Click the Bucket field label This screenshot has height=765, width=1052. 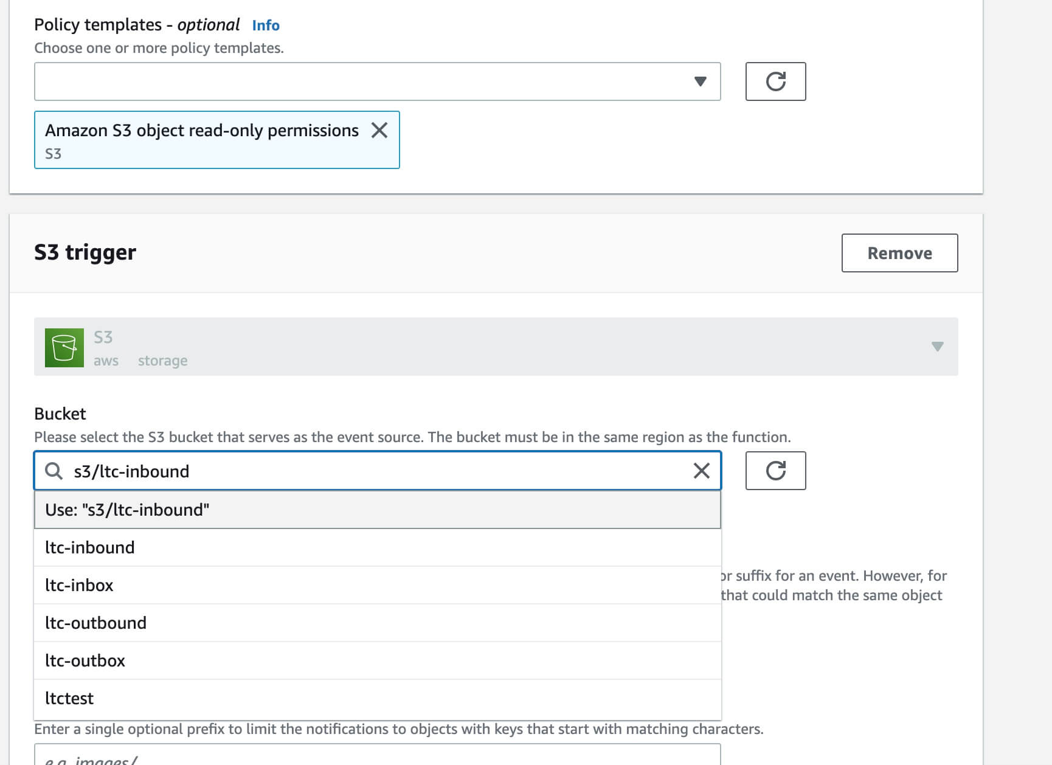point(60,414)
